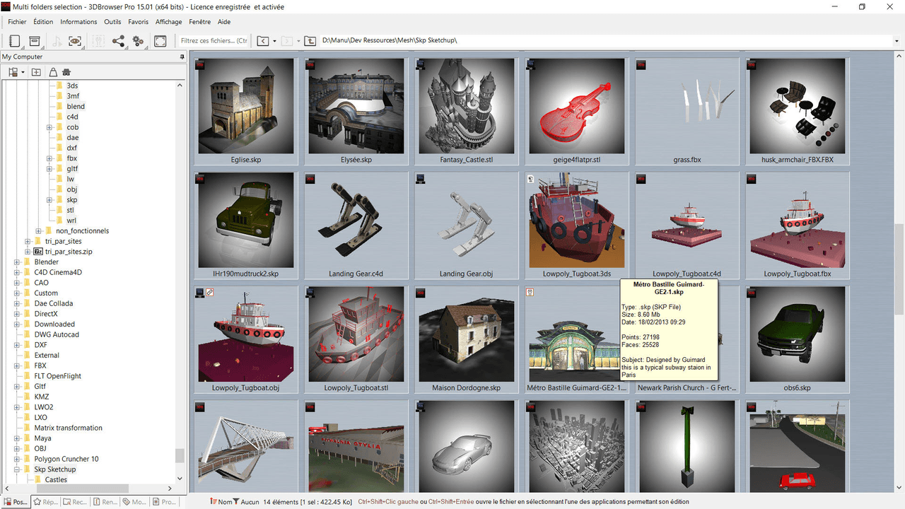Screen dimensions: 905x509
Task: Open the Fenêtre menu
Action: pyautogui.click(x=200, y=22)
